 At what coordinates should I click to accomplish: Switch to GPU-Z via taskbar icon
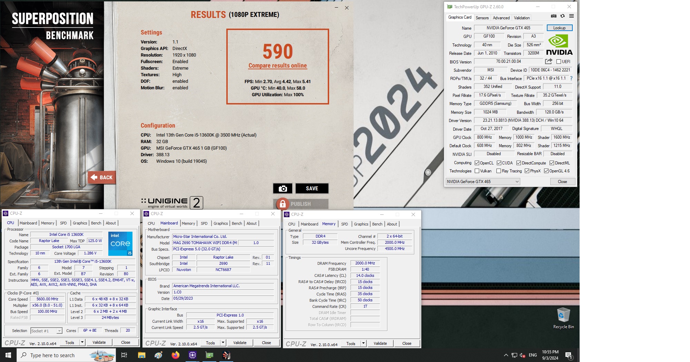pos(209,355)
